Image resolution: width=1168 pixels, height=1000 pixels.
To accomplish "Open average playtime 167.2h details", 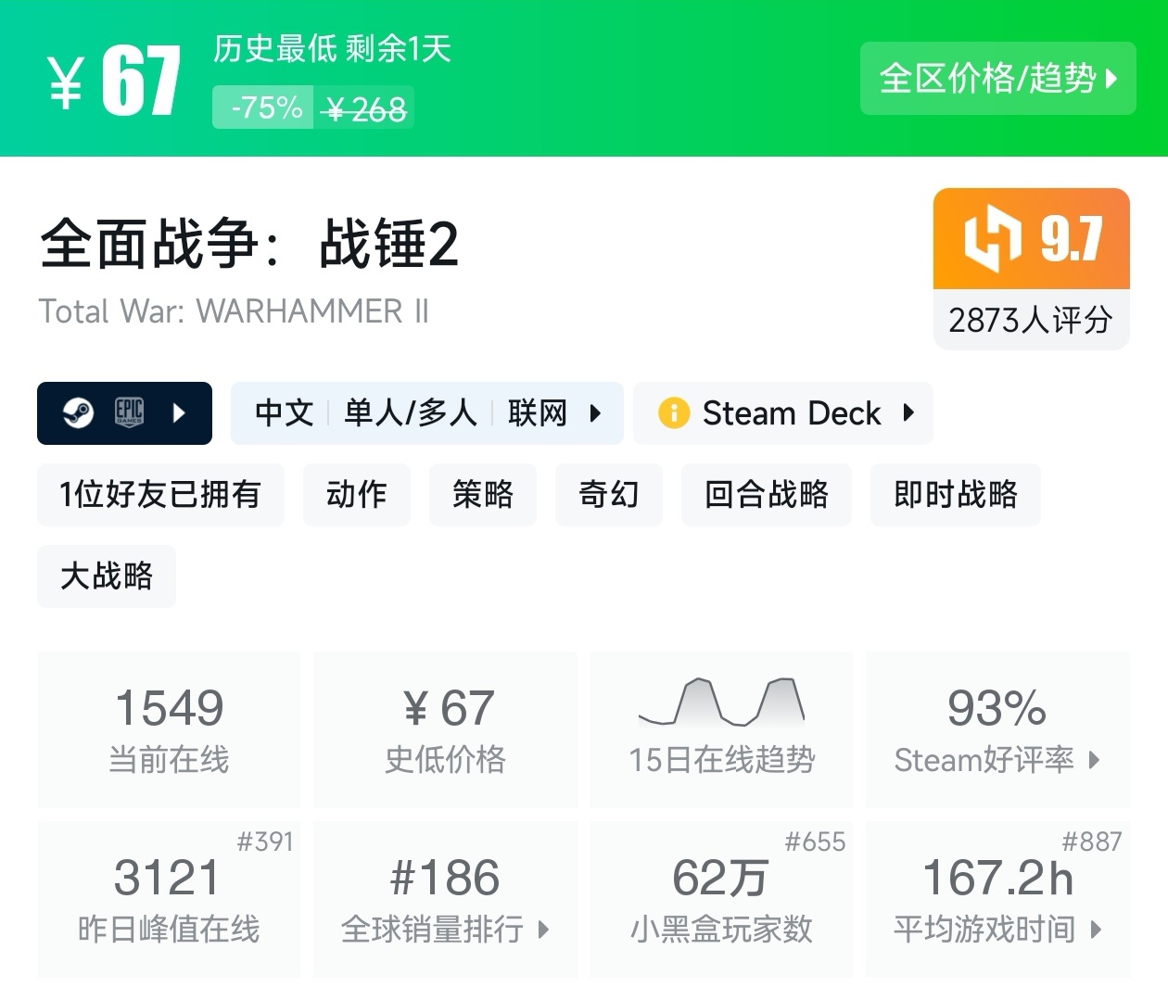I will (997, 899).
